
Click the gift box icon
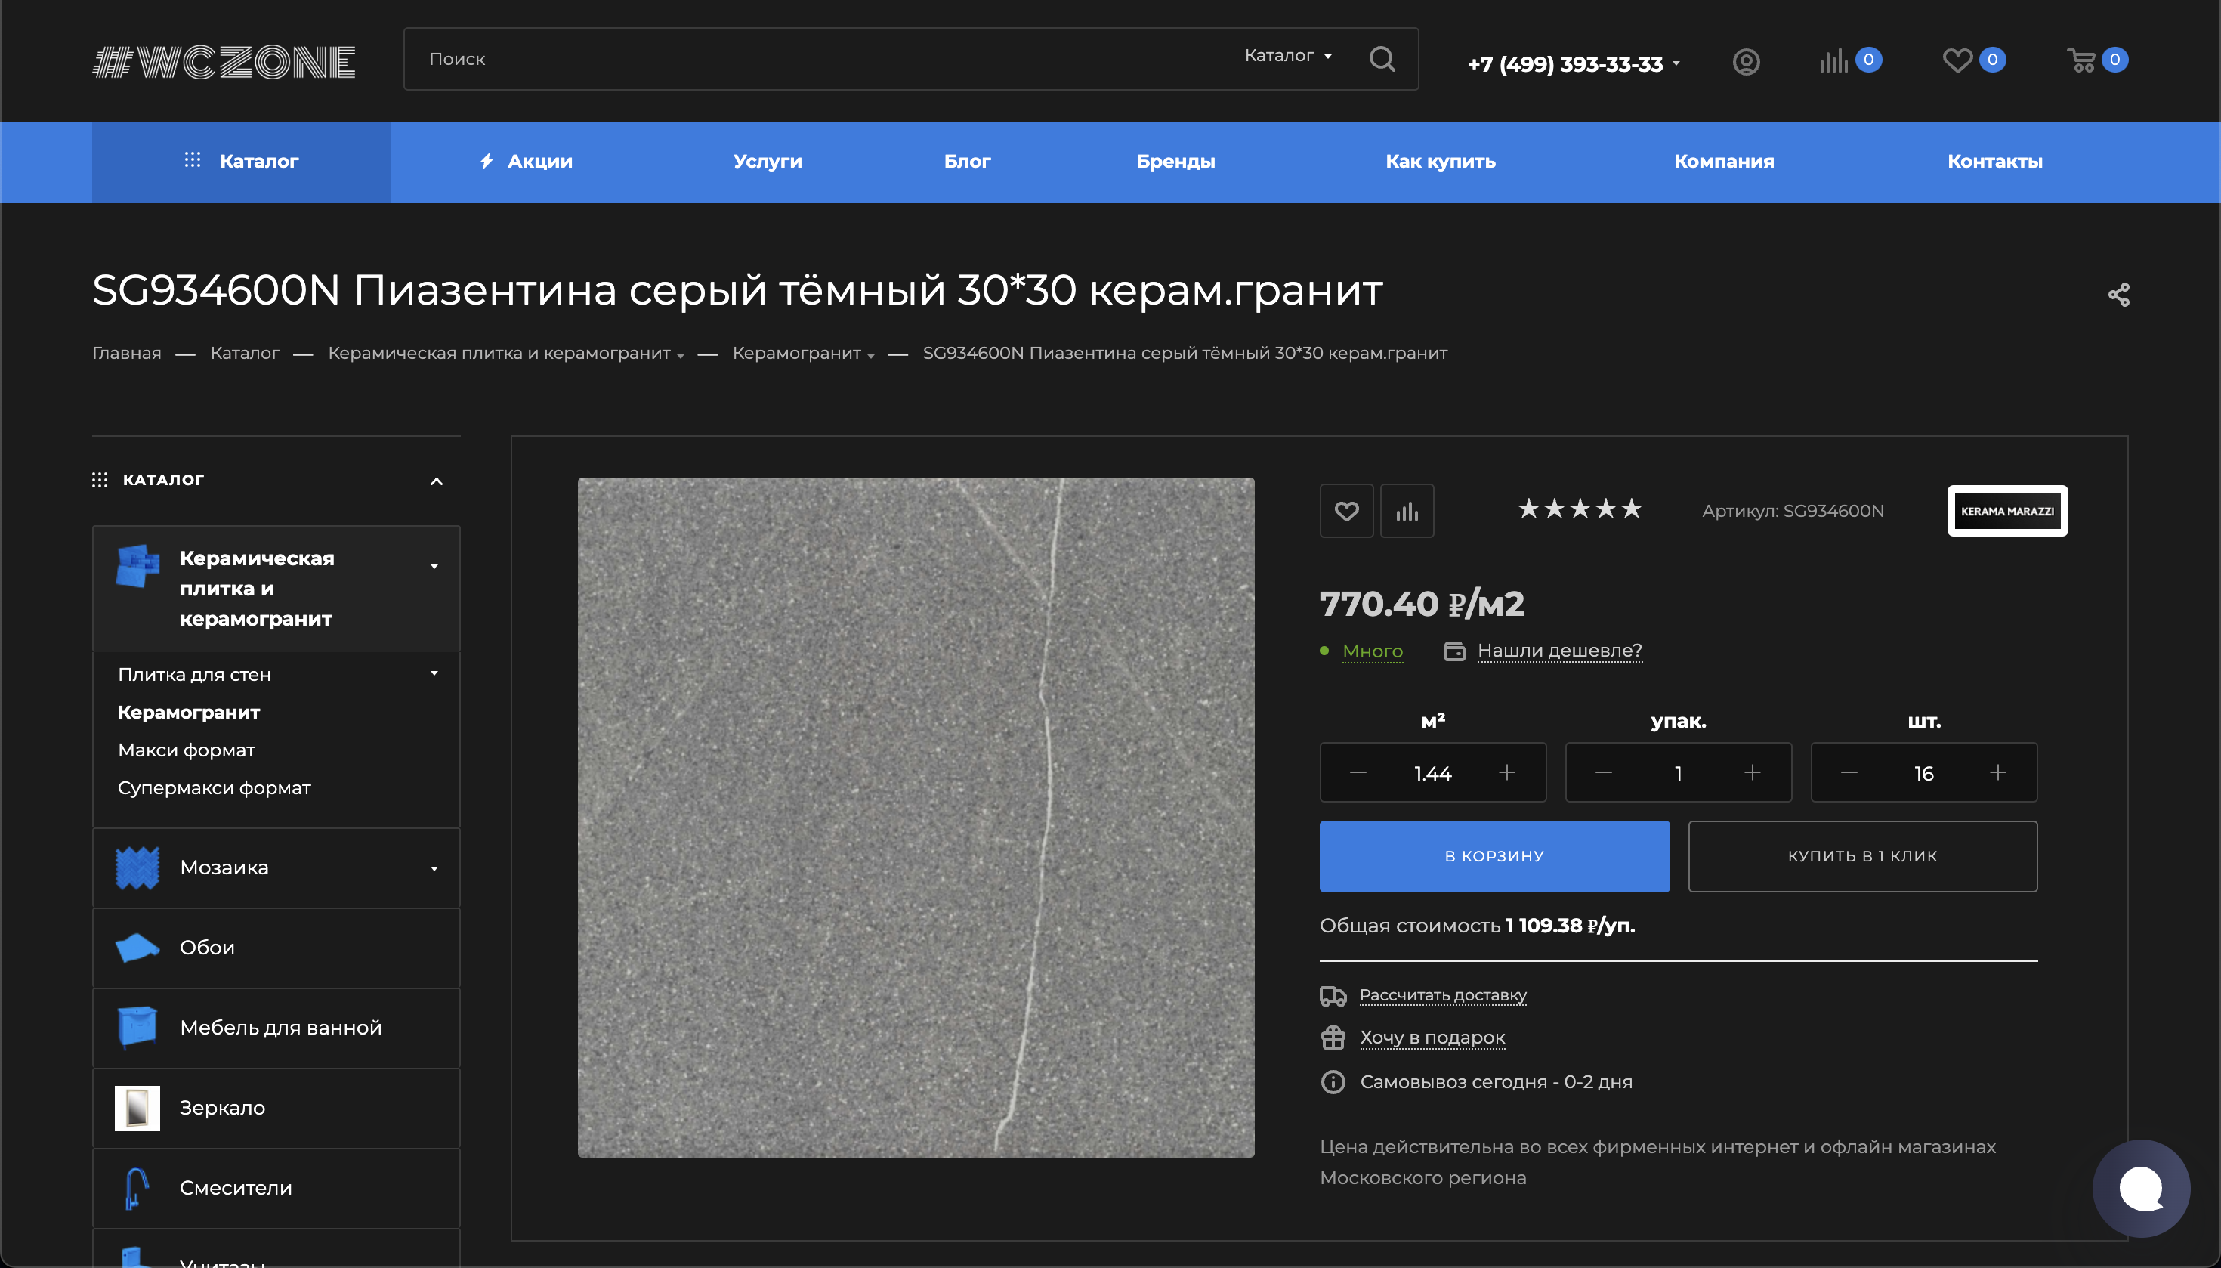coord(1333,1038)
